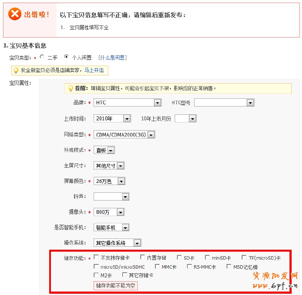Open the 什么是闲置 help link
302x295 pixels.
tap(112, 57)
